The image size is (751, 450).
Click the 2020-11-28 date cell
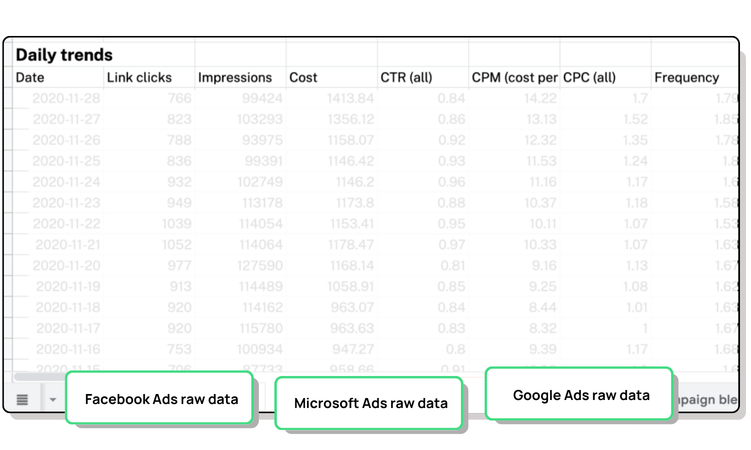point(67,98)
